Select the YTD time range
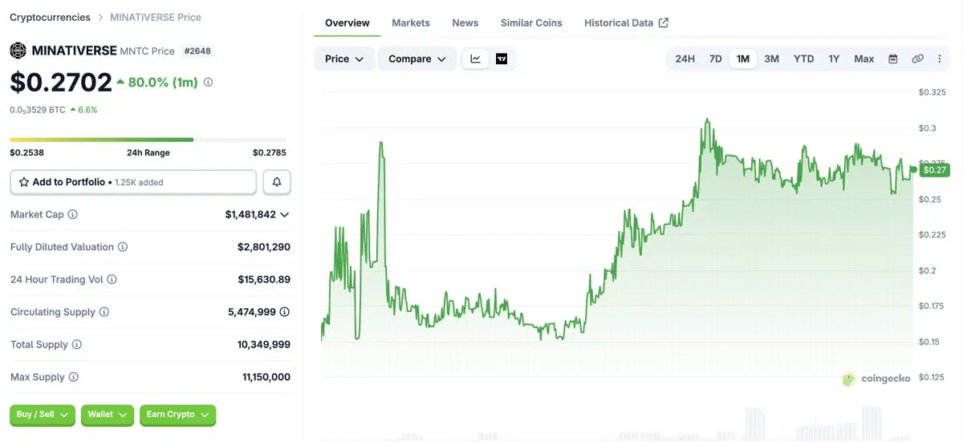 pyautogui.click(x=803, y=59)
